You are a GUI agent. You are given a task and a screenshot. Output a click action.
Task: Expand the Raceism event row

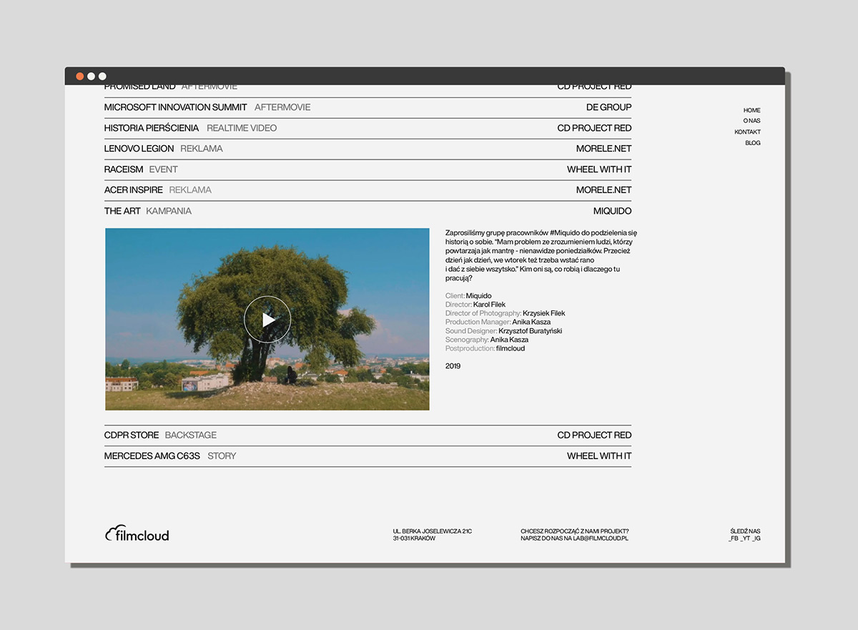click(x=368, y=169)
